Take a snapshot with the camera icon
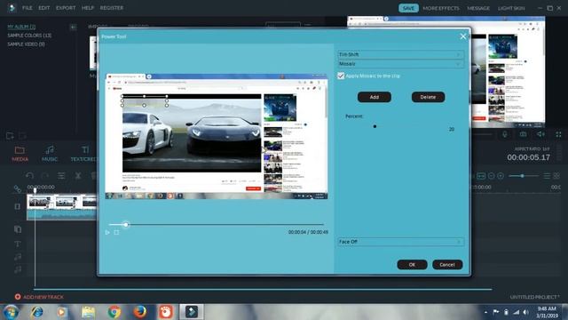 [x=523, y=134]
